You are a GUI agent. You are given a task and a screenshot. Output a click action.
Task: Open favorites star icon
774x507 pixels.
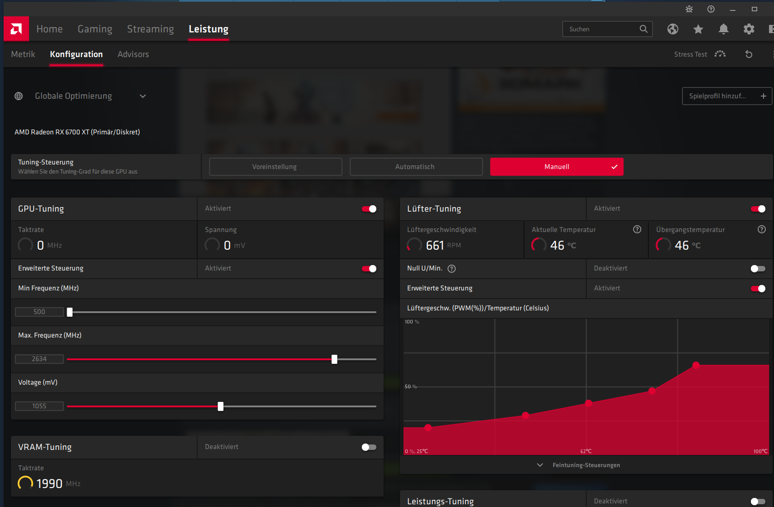pyautogui.click(x=698, y=29)
